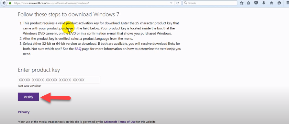Screen dimensions: 289x124
Task: Click the purple Verify button
Action: pyautogui.click(x=29, y=97)
